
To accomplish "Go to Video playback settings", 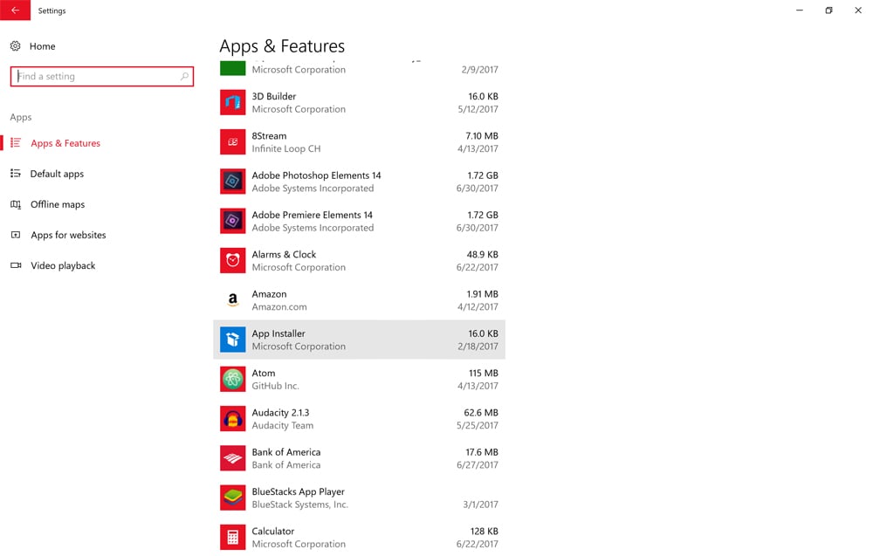I will coord(63,265).
